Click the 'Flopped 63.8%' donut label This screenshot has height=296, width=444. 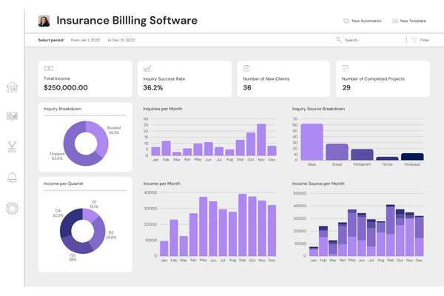pyautogui.click(x=57, y=156)
